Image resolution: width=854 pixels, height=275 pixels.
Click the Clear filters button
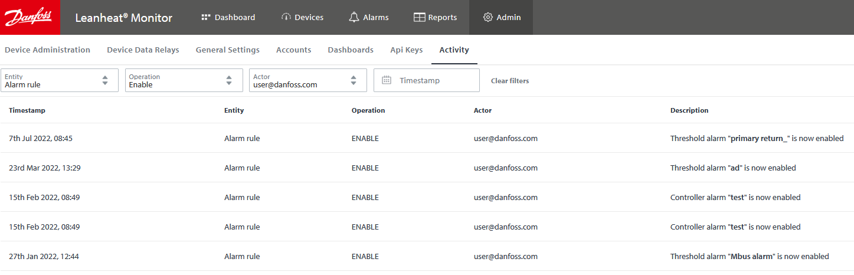coord(509,81)
